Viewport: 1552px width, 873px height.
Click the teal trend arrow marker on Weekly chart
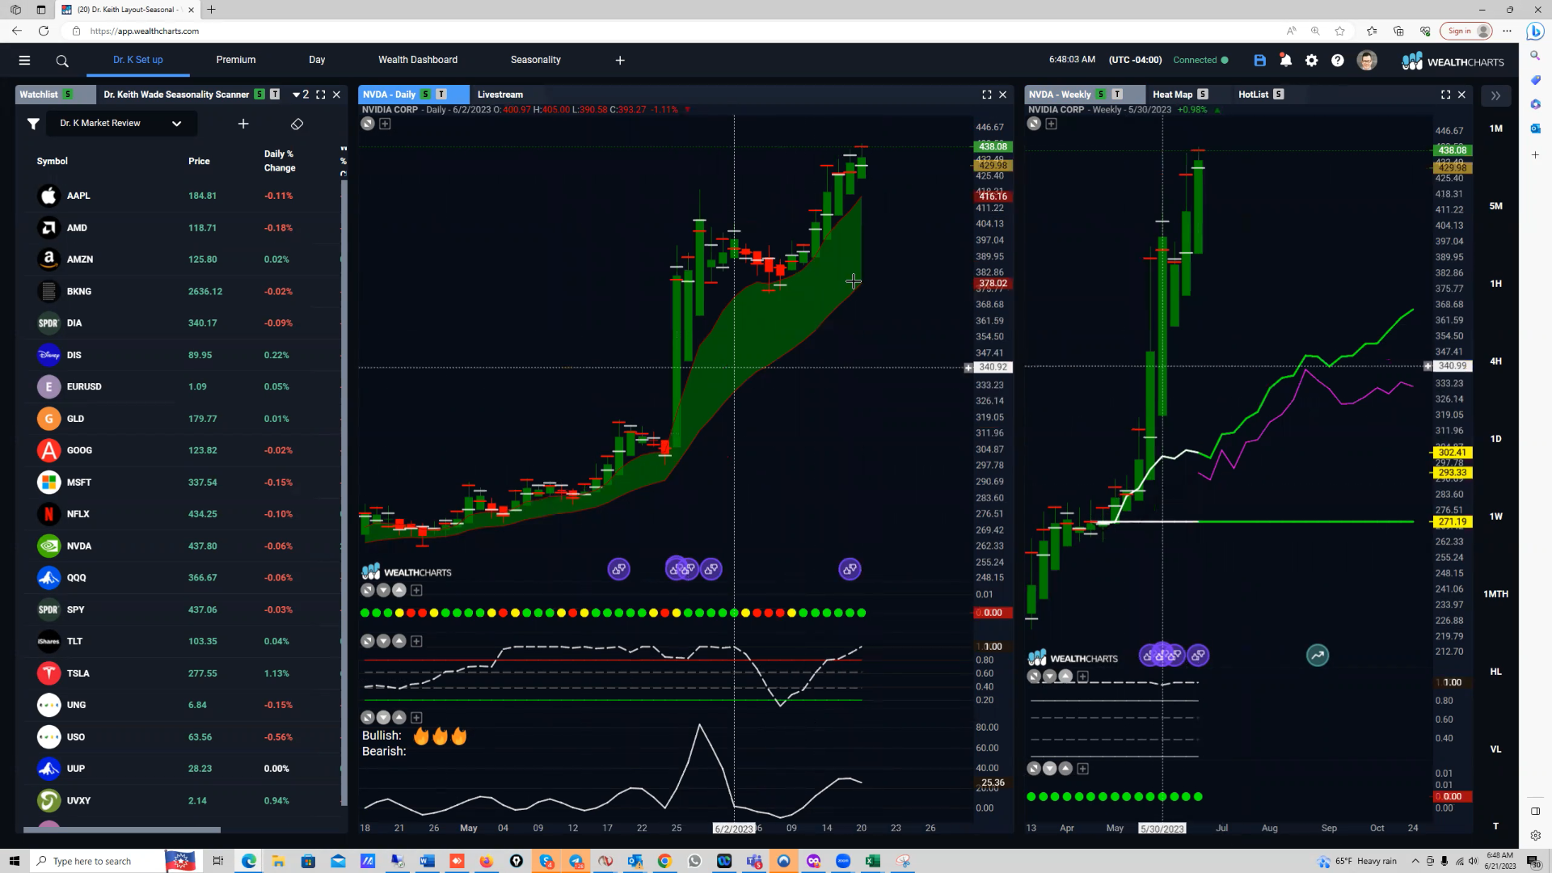[x=1318, y=656]
